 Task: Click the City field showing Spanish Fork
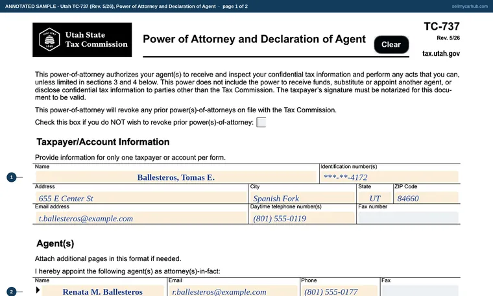302,198
